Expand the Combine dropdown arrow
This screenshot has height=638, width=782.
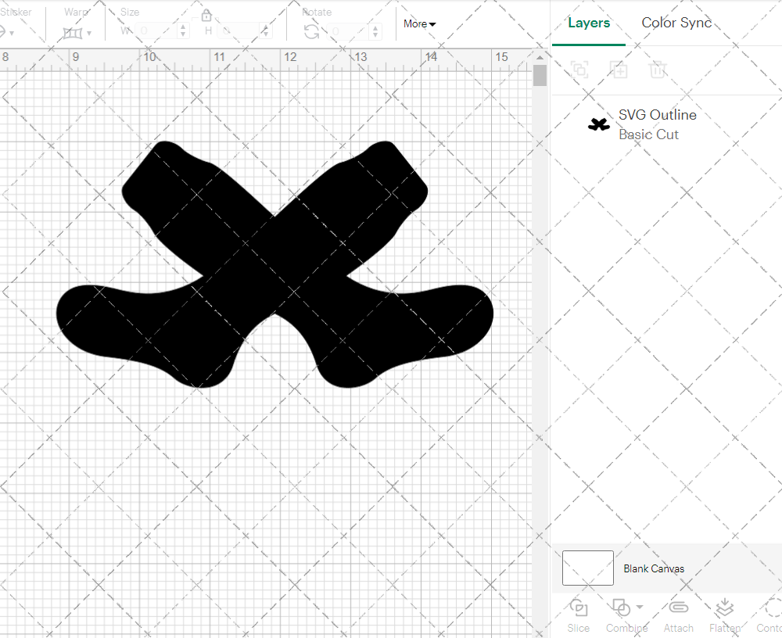click(640, 608)
